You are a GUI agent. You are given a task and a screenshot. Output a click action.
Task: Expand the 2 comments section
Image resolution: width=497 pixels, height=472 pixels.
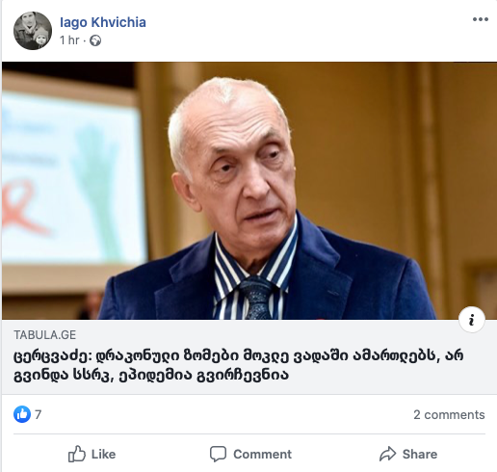(449, 414)
